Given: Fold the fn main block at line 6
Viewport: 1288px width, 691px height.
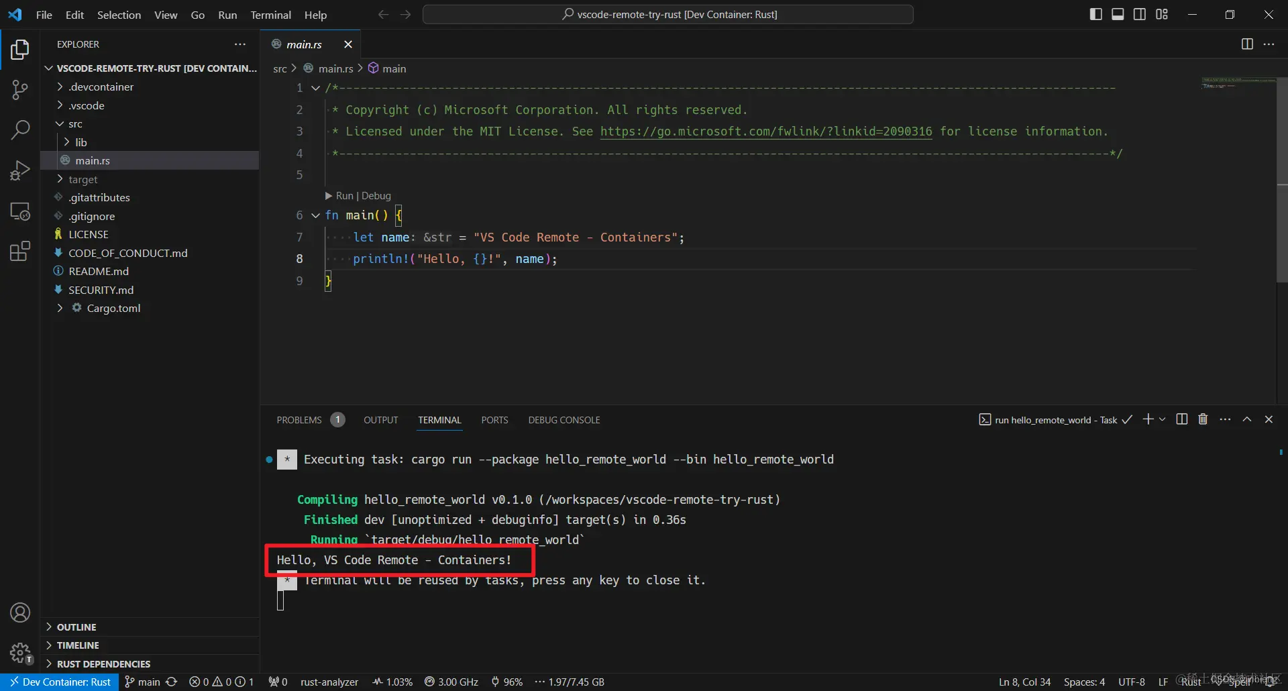Looking at the screenshot, I should coord(315,215).
